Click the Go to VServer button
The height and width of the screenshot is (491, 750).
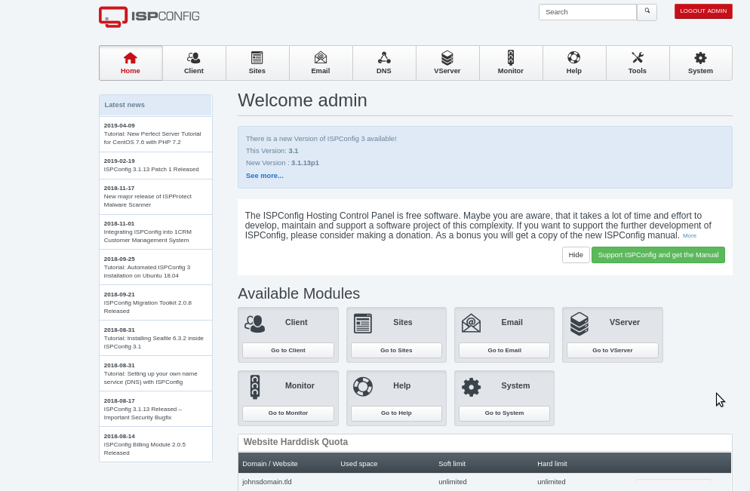[x=612, y=350]
